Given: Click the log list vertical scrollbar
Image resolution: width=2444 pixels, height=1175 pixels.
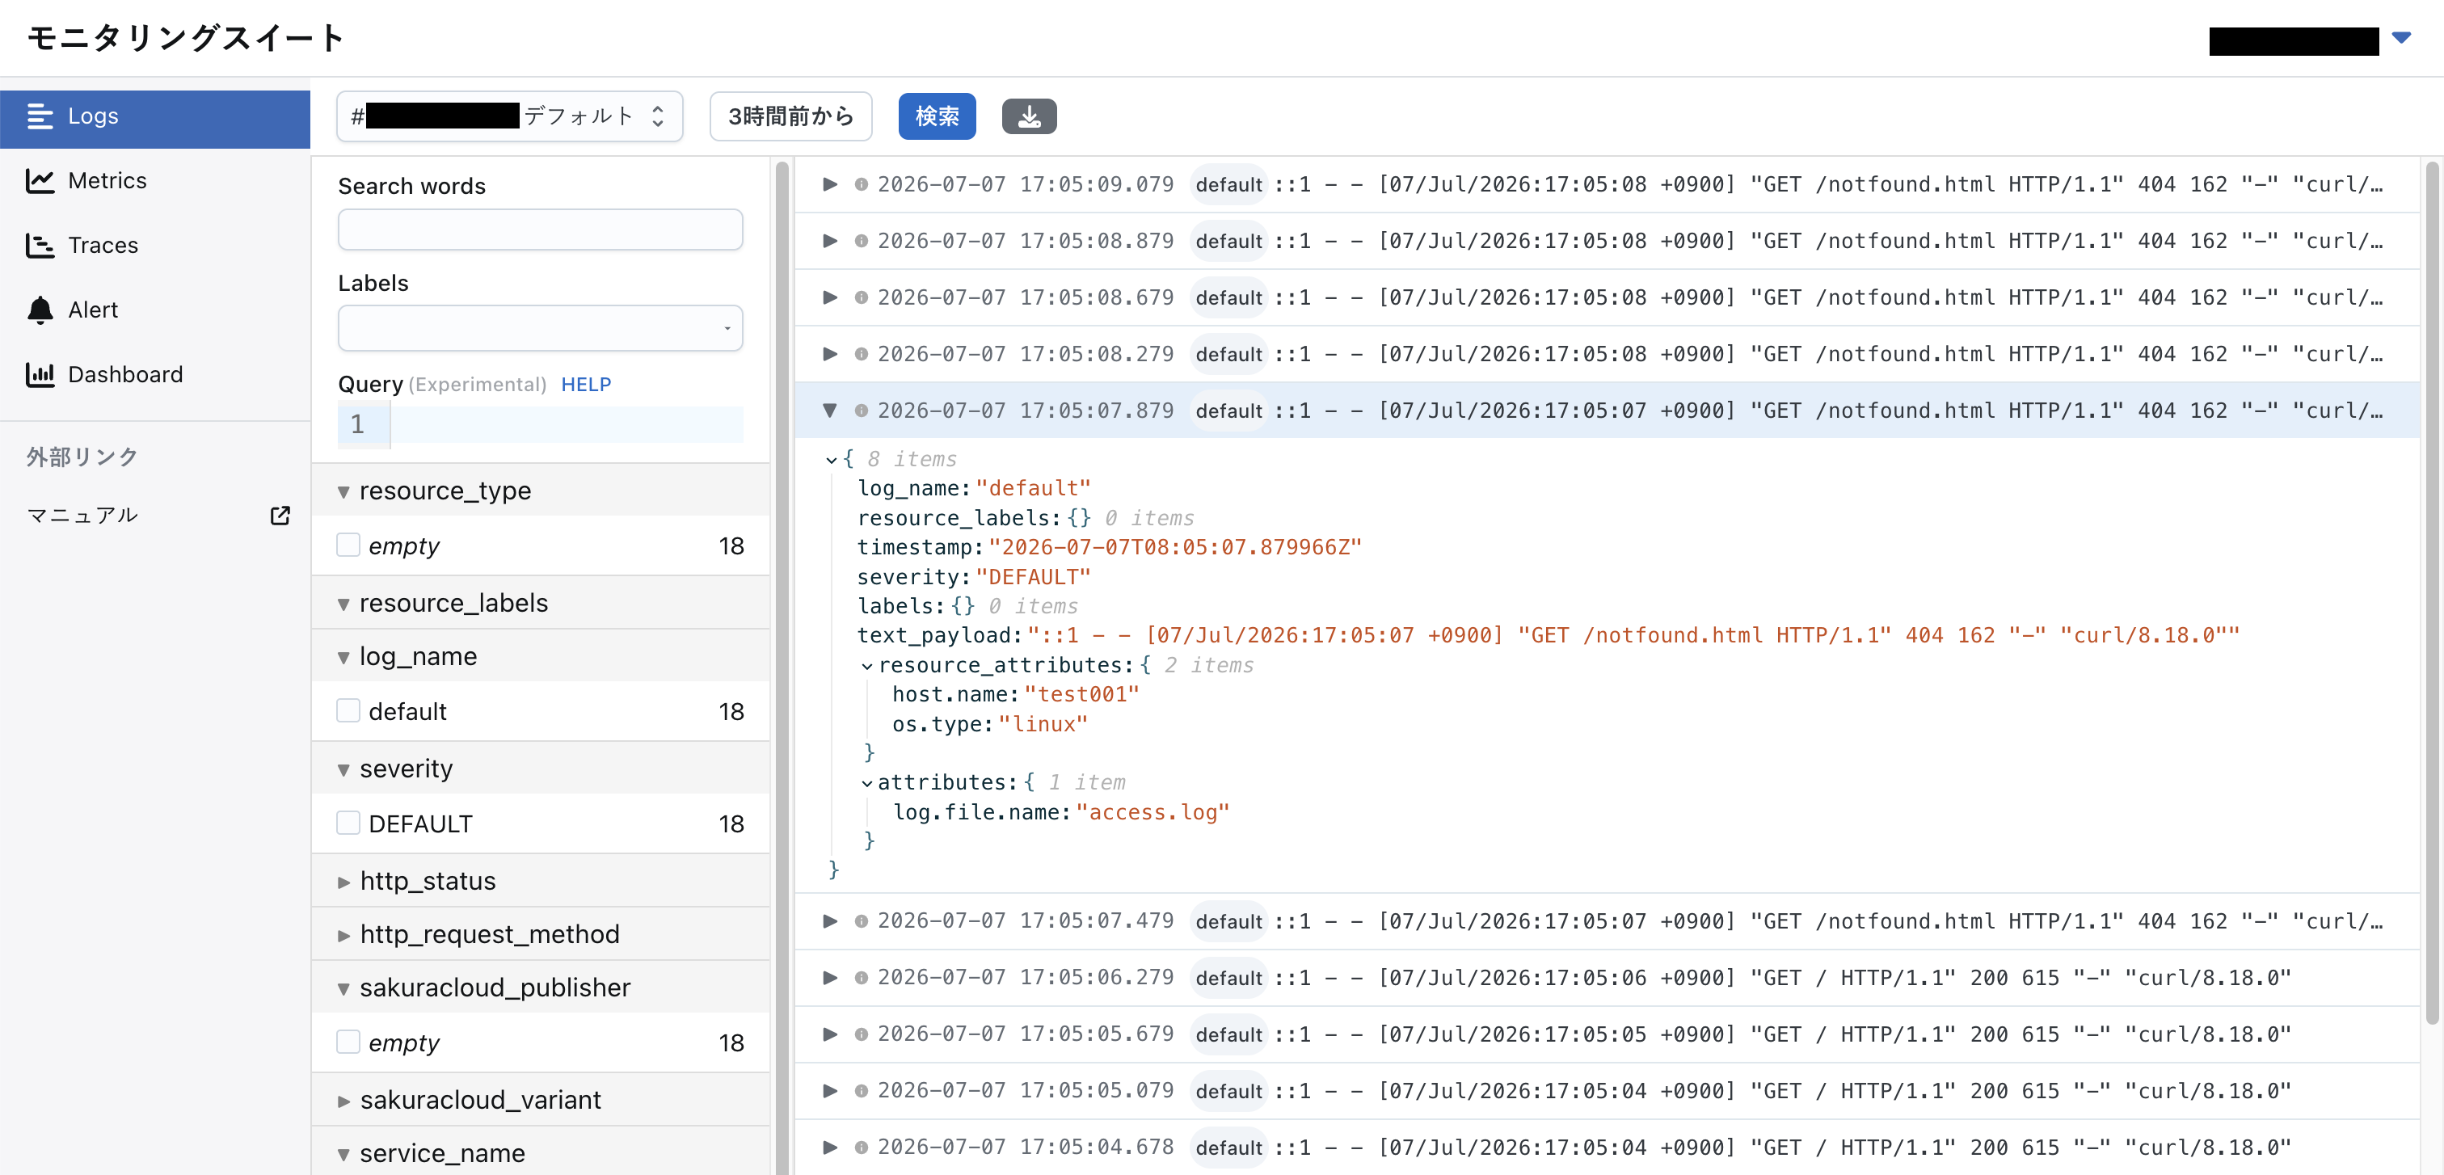Looking at the screenshot, I should pos(2431,592).
